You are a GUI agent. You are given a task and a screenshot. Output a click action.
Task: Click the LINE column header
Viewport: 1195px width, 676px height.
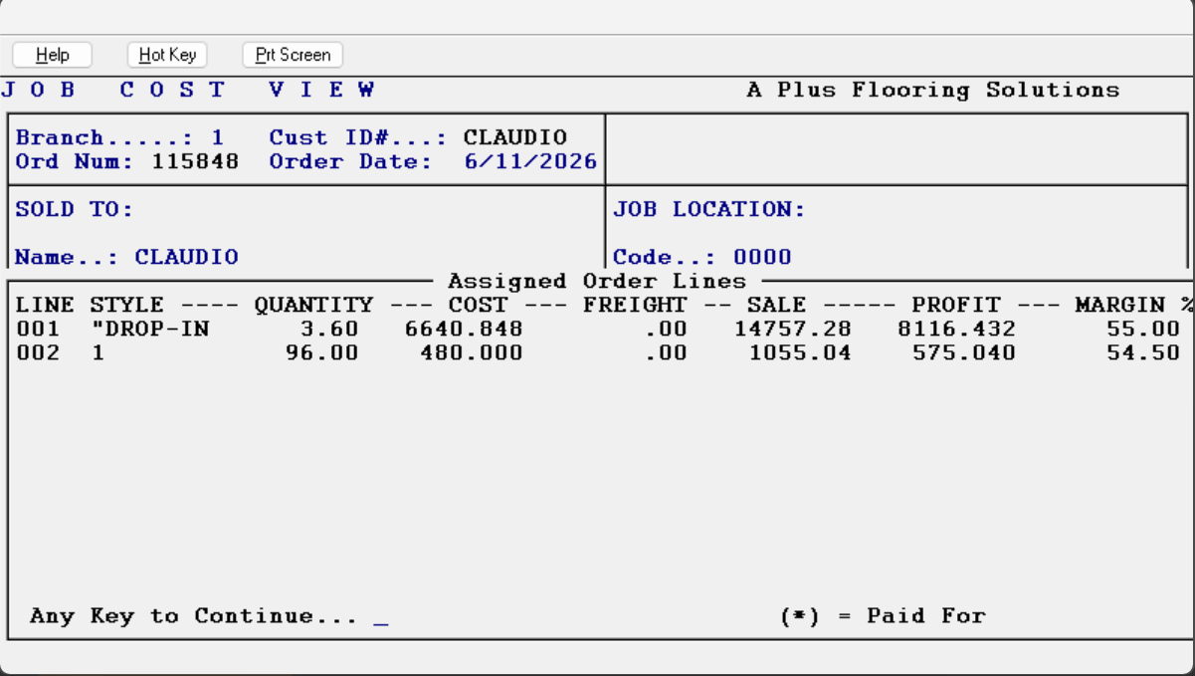click(x=46, y=305)
